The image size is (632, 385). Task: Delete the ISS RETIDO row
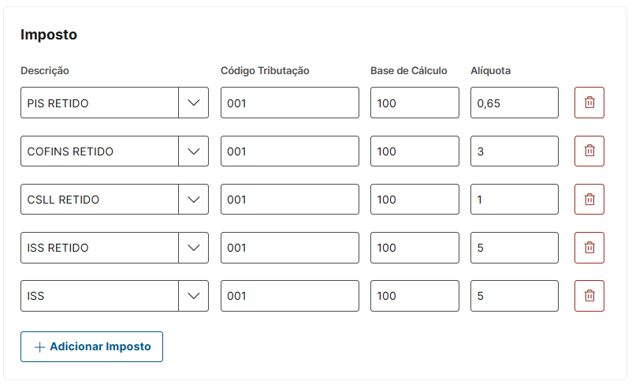tap(589, 248)
